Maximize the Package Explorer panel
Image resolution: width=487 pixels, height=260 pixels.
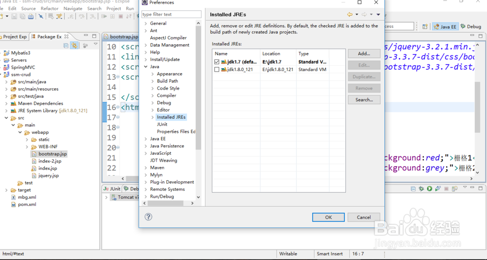pos(94,36)
